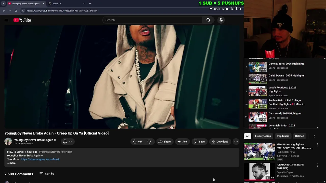Open options for Mike Green Highlights video
The image size is (326, 183).
point(317,145)
